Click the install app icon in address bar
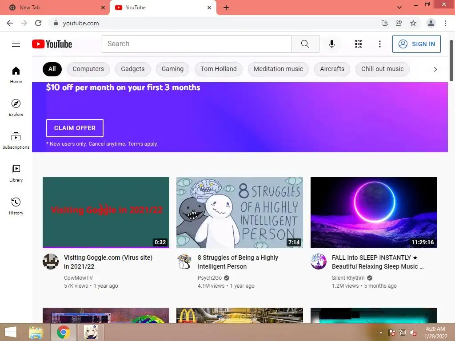The image size is (455, 341). click(x=384, y=23)
